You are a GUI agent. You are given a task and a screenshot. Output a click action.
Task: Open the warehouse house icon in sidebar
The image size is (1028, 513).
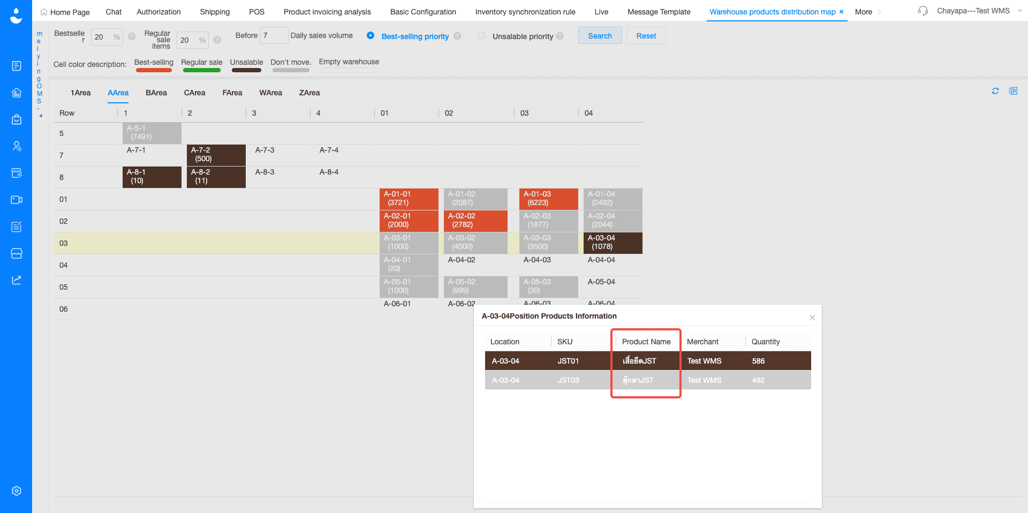17,93
